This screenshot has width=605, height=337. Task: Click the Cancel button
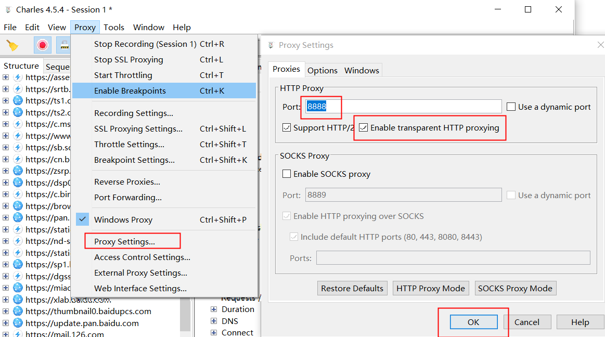526,322
